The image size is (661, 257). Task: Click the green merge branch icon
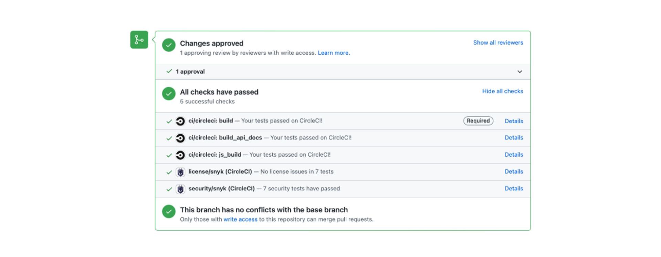point(139,40)
